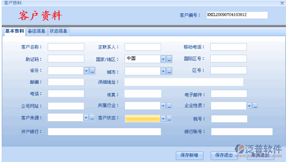Expand the 所属行业 dropdown arrow
This screenshot has height=162, width=286.
coord(163,106)
